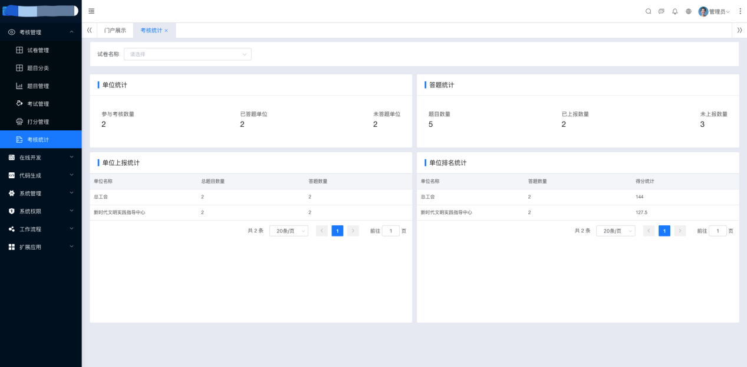Image resolution: width=747 pixels, height=367 pixels.
Task: Collapse the 考核管理 sidebar group
Action: (41, 32)
